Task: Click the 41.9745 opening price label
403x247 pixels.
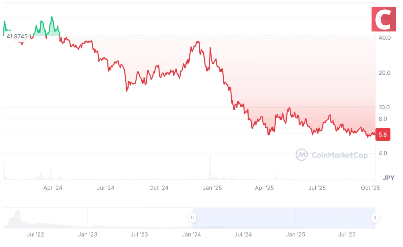Action: 17,36
